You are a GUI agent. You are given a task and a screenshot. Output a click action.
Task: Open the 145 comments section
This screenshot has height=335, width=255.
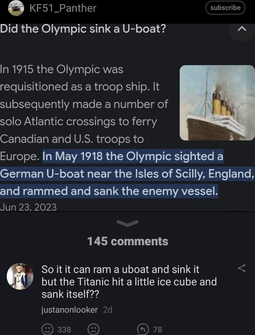(x=127, y=241)
